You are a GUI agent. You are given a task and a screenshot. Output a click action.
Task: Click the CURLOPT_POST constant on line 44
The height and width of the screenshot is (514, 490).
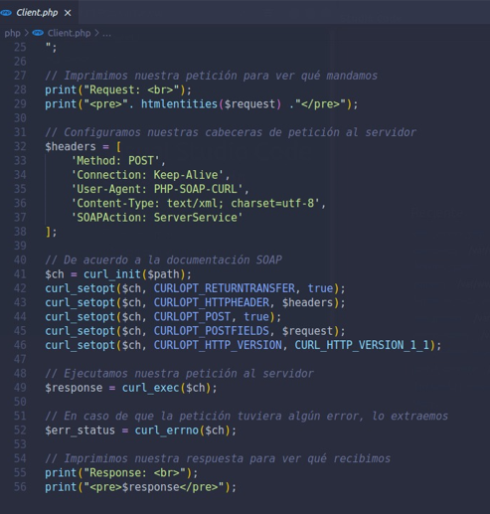(192, 317)
